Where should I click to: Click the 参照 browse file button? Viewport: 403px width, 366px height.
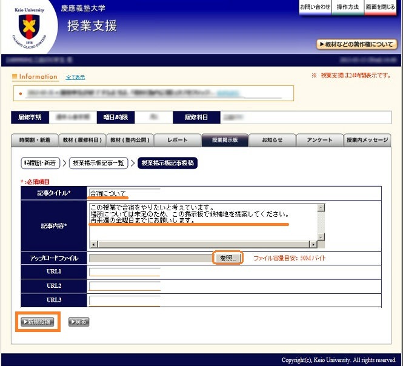click(227, 258)
